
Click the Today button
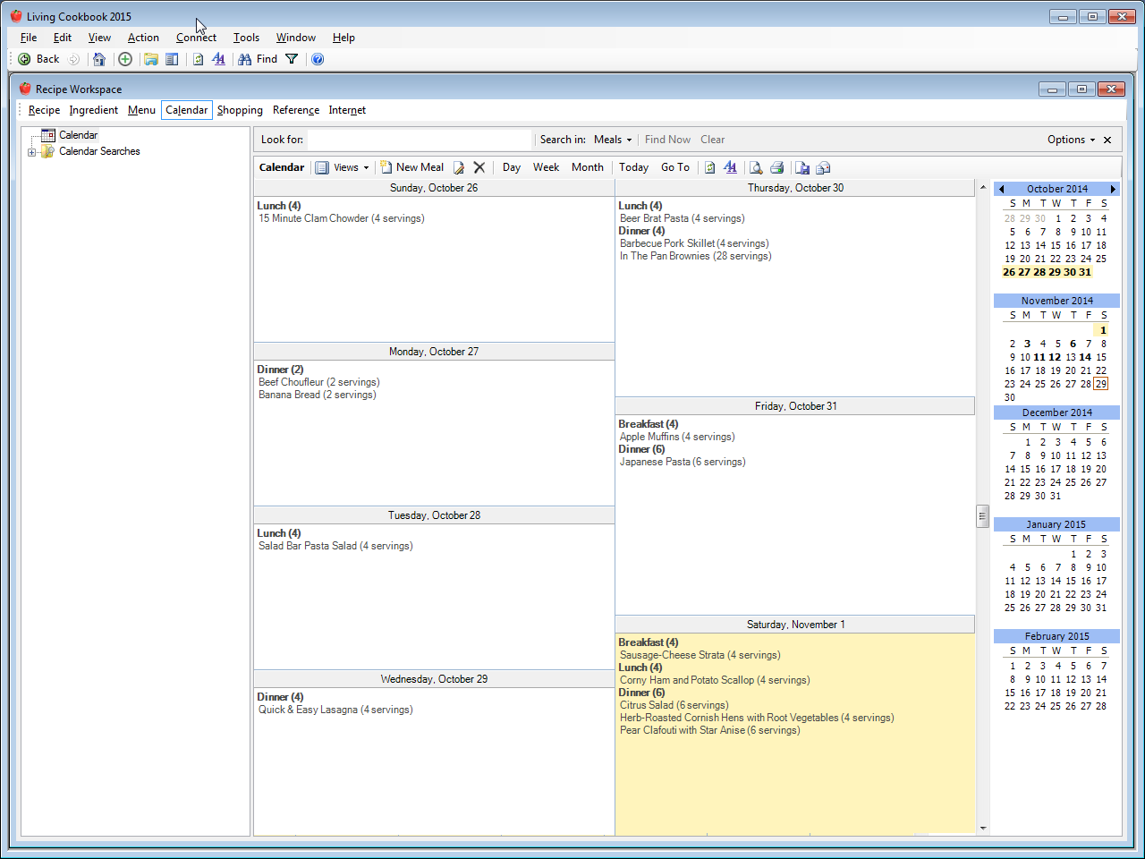tap(633, 167)
